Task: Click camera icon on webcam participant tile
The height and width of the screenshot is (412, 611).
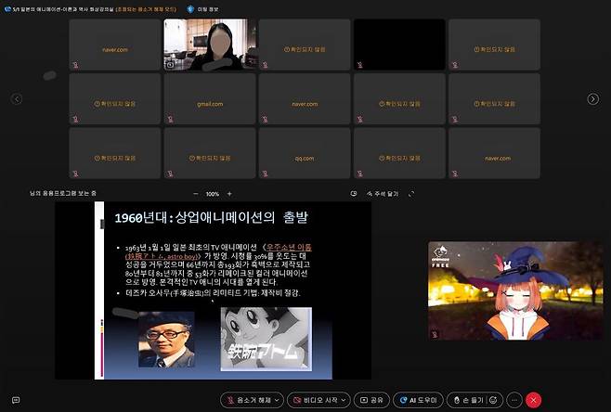Action: point(170,65)
